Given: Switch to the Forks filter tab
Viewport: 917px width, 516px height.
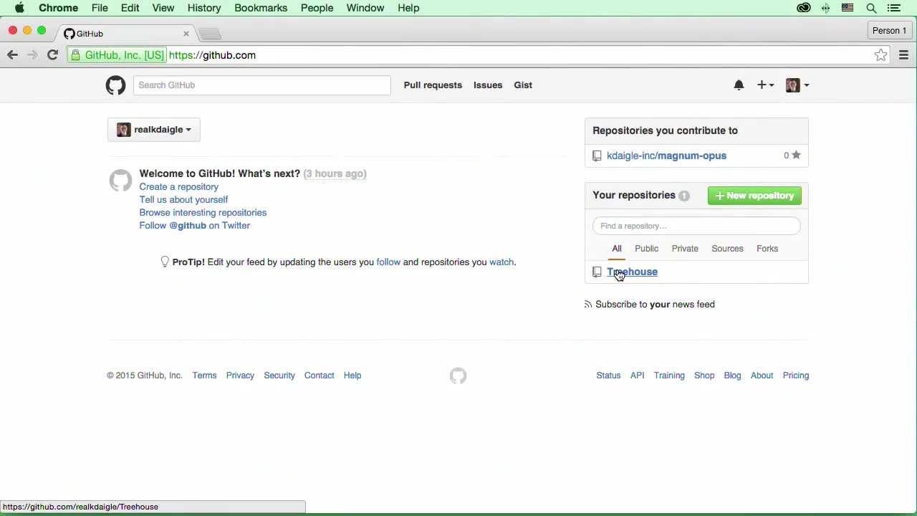Looking at the screenshot, I should [767, 249].
